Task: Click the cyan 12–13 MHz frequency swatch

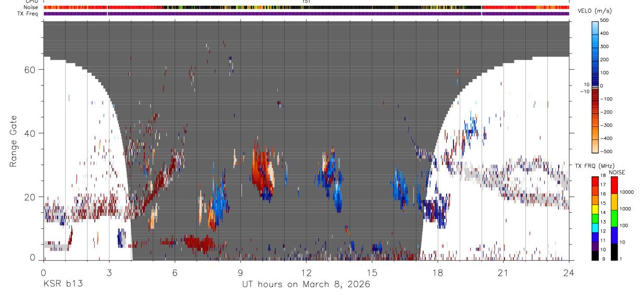Action: pyautogui.click(x=595, y=227)
